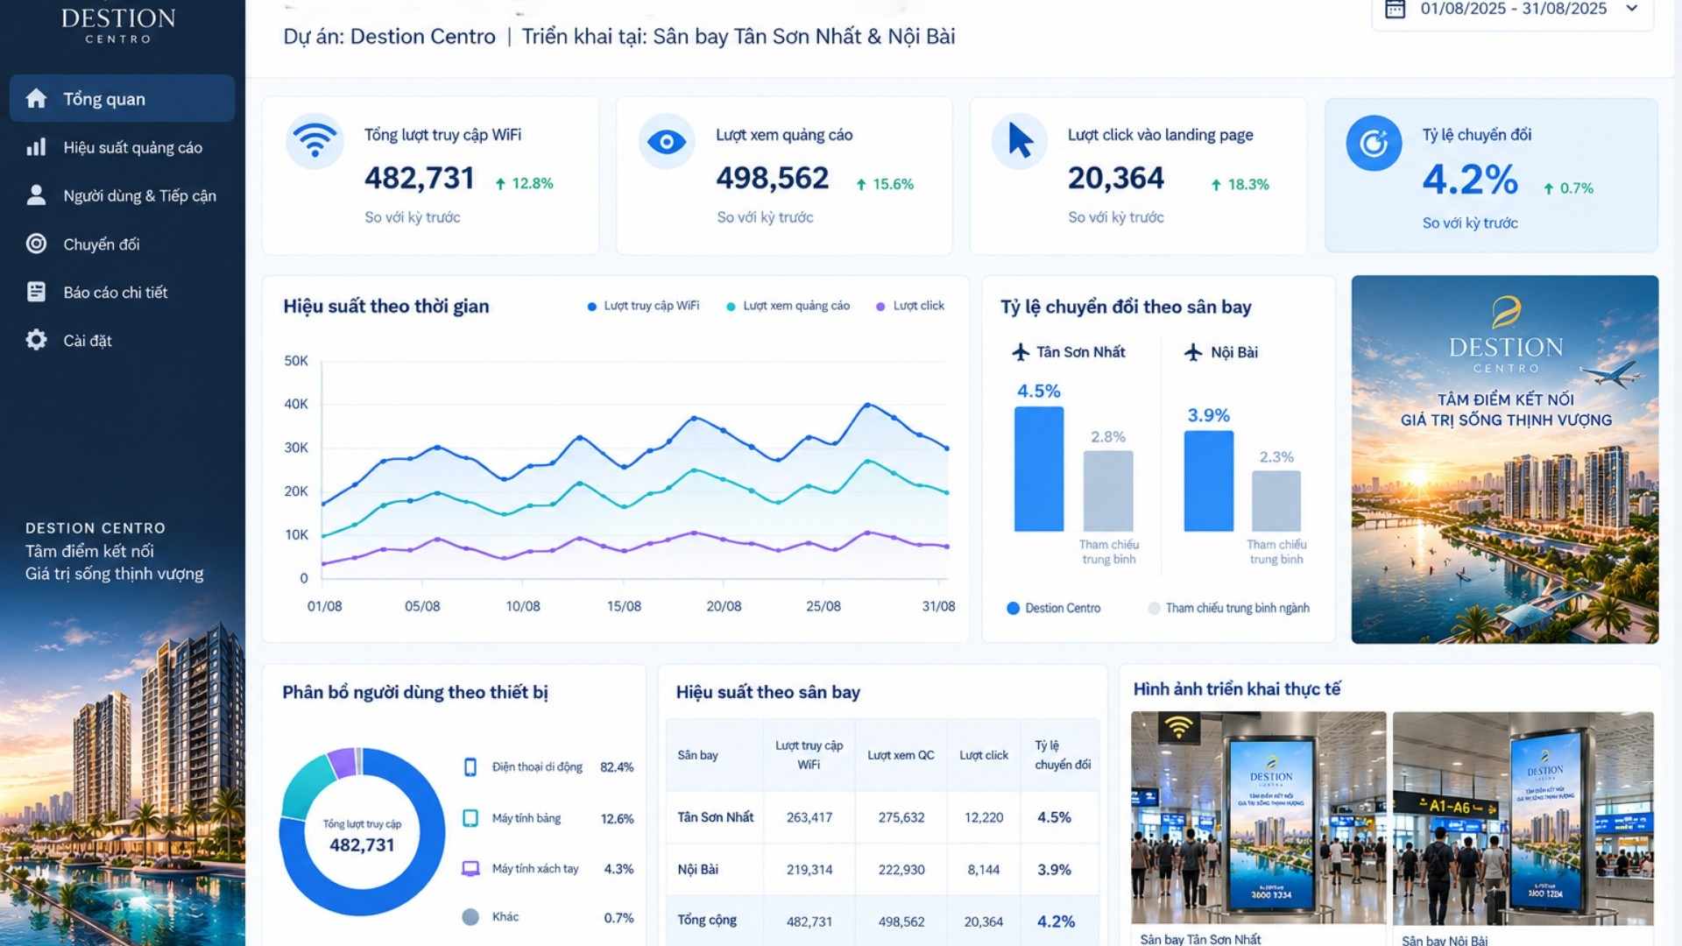Click the 4.2% conversion rate value
The height and width of the screenshot is (946, 1682).
coord(1470,180)
